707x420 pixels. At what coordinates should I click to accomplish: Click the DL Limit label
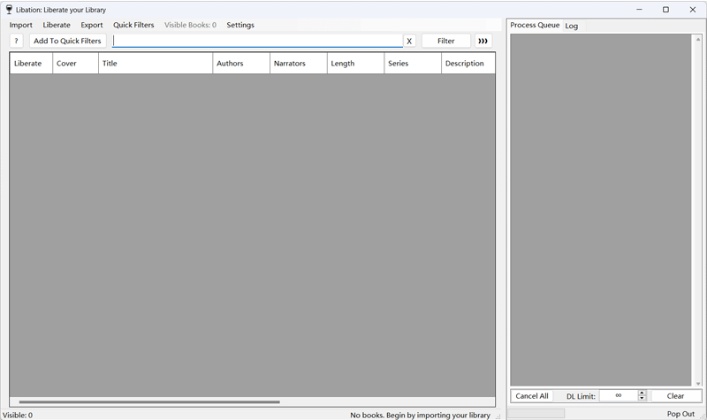pos(581,396)
